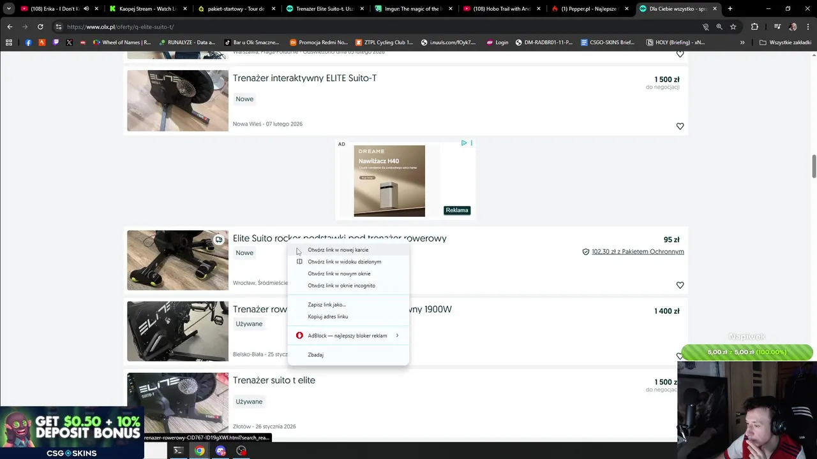Open Discord icon in taskbar

coord(220,451)
